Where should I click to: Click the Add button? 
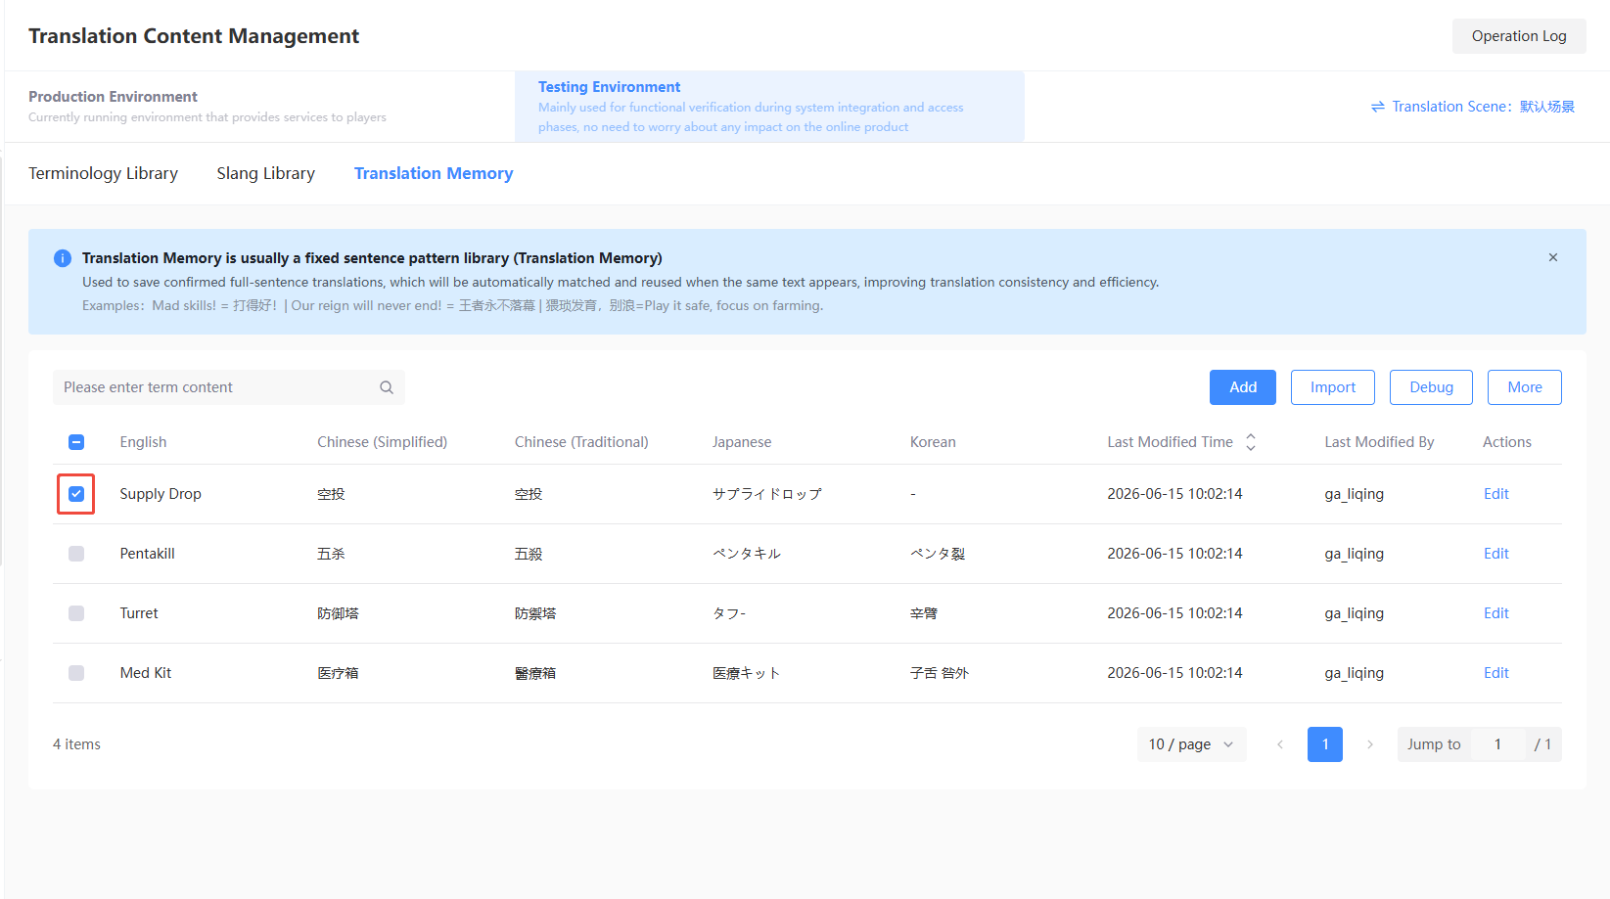pos(1243,387)
